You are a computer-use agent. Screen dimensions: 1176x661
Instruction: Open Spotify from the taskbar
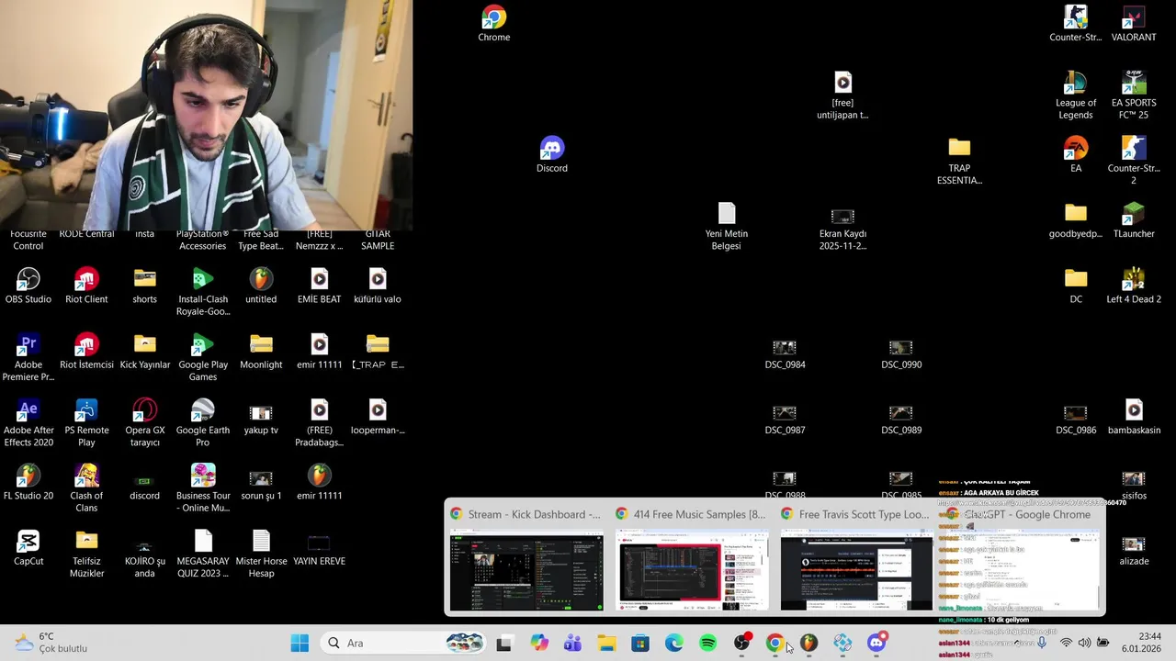click(707, 643)
